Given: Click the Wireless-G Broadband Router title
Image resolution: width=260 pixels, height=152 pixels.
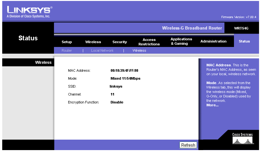Looking at the screenshot, I should click(x=192, y=28).
